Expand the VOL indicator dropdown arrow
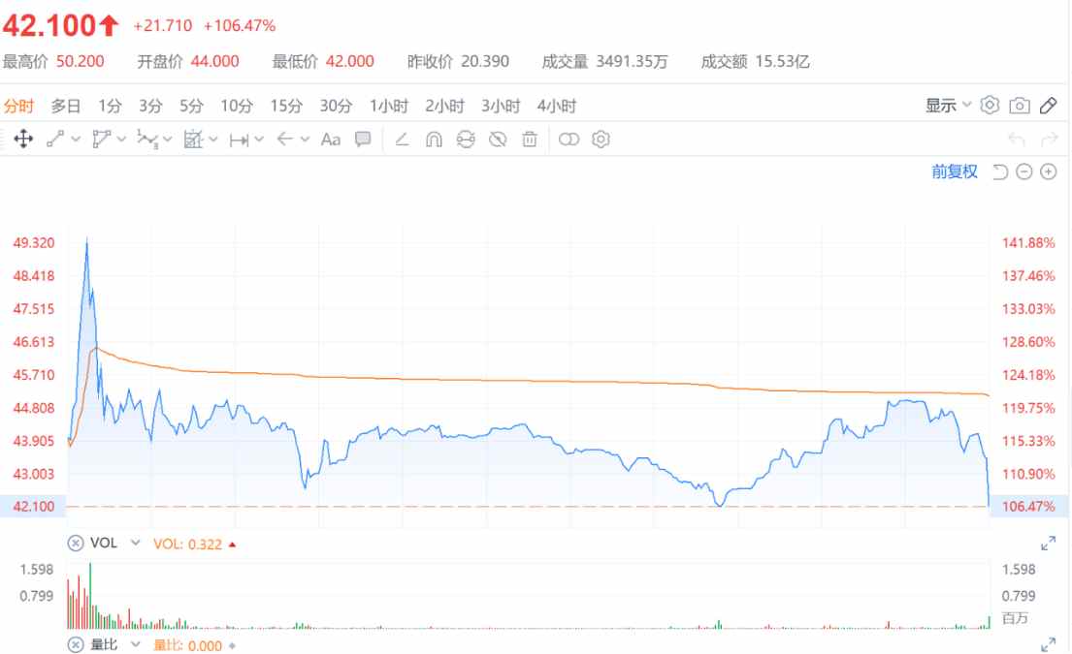 136,544
